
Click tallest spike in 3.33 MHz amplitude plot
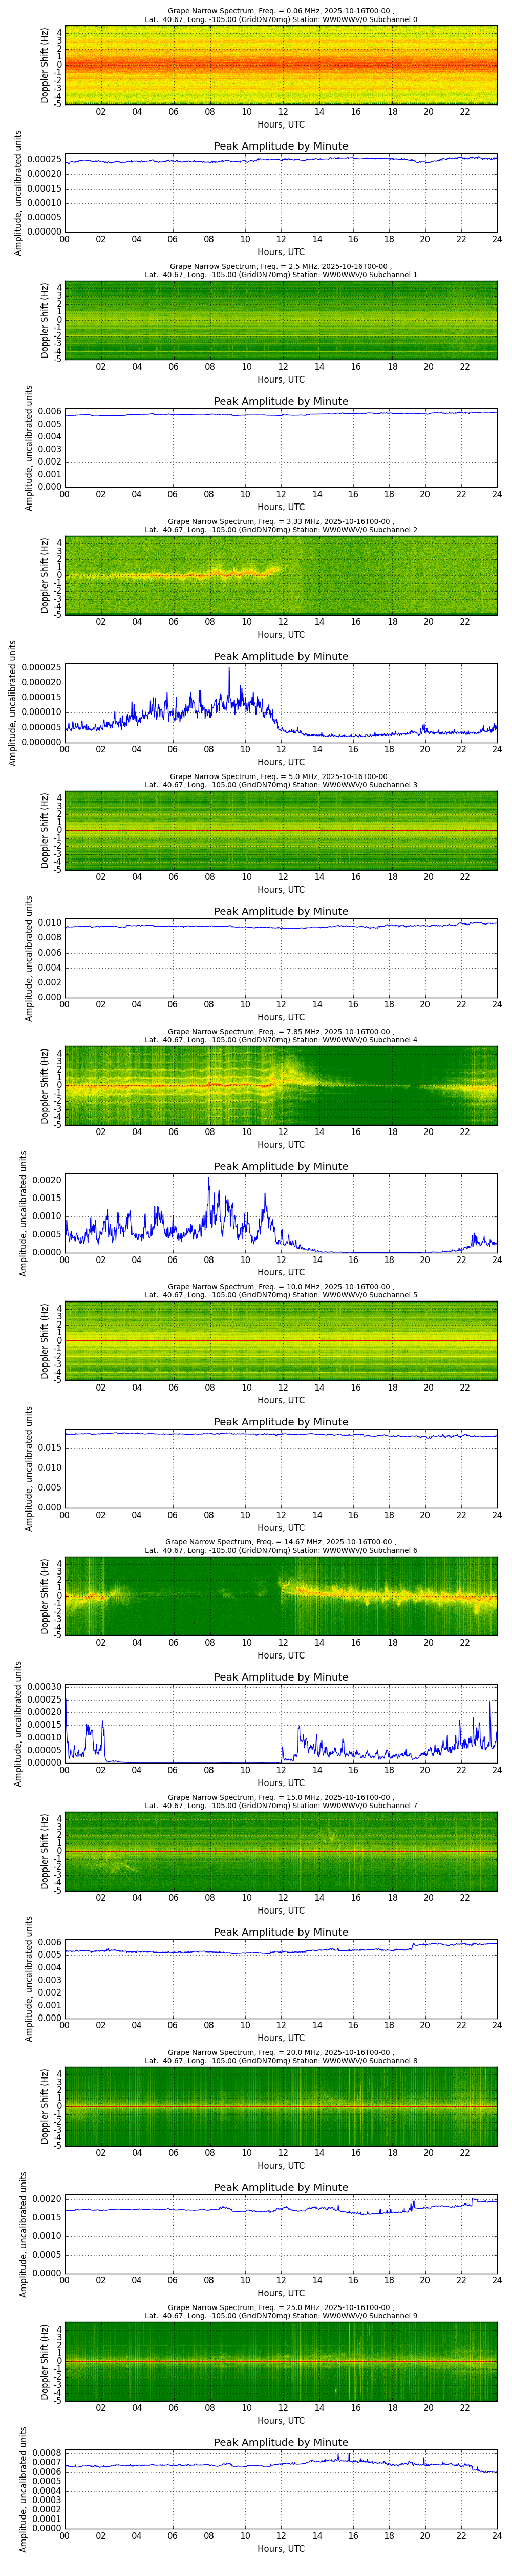click(x=229, y=669)
